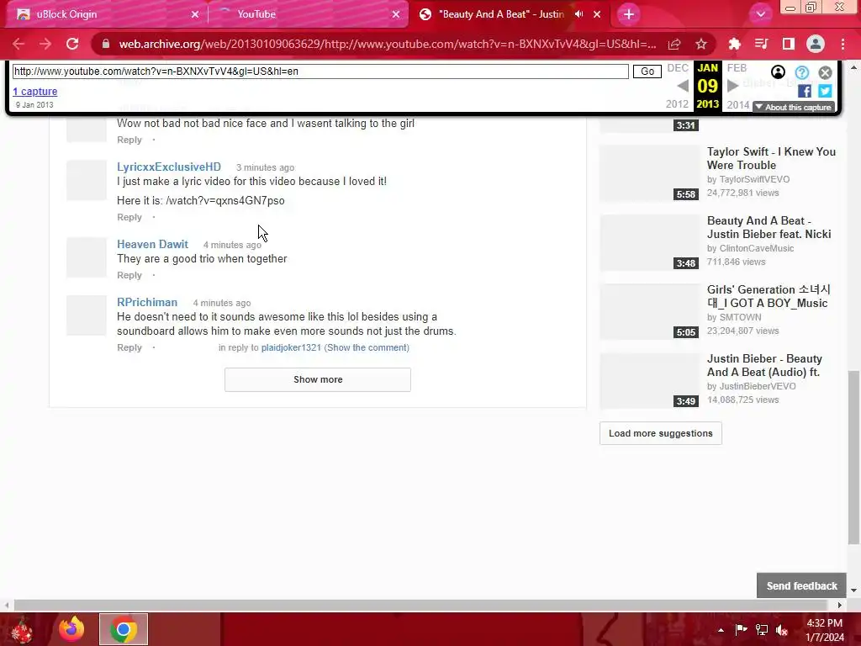Open the Start menu ornament icon
This screenshot has width=861, height=646.
pyautogui.click(x=22, y=629)
